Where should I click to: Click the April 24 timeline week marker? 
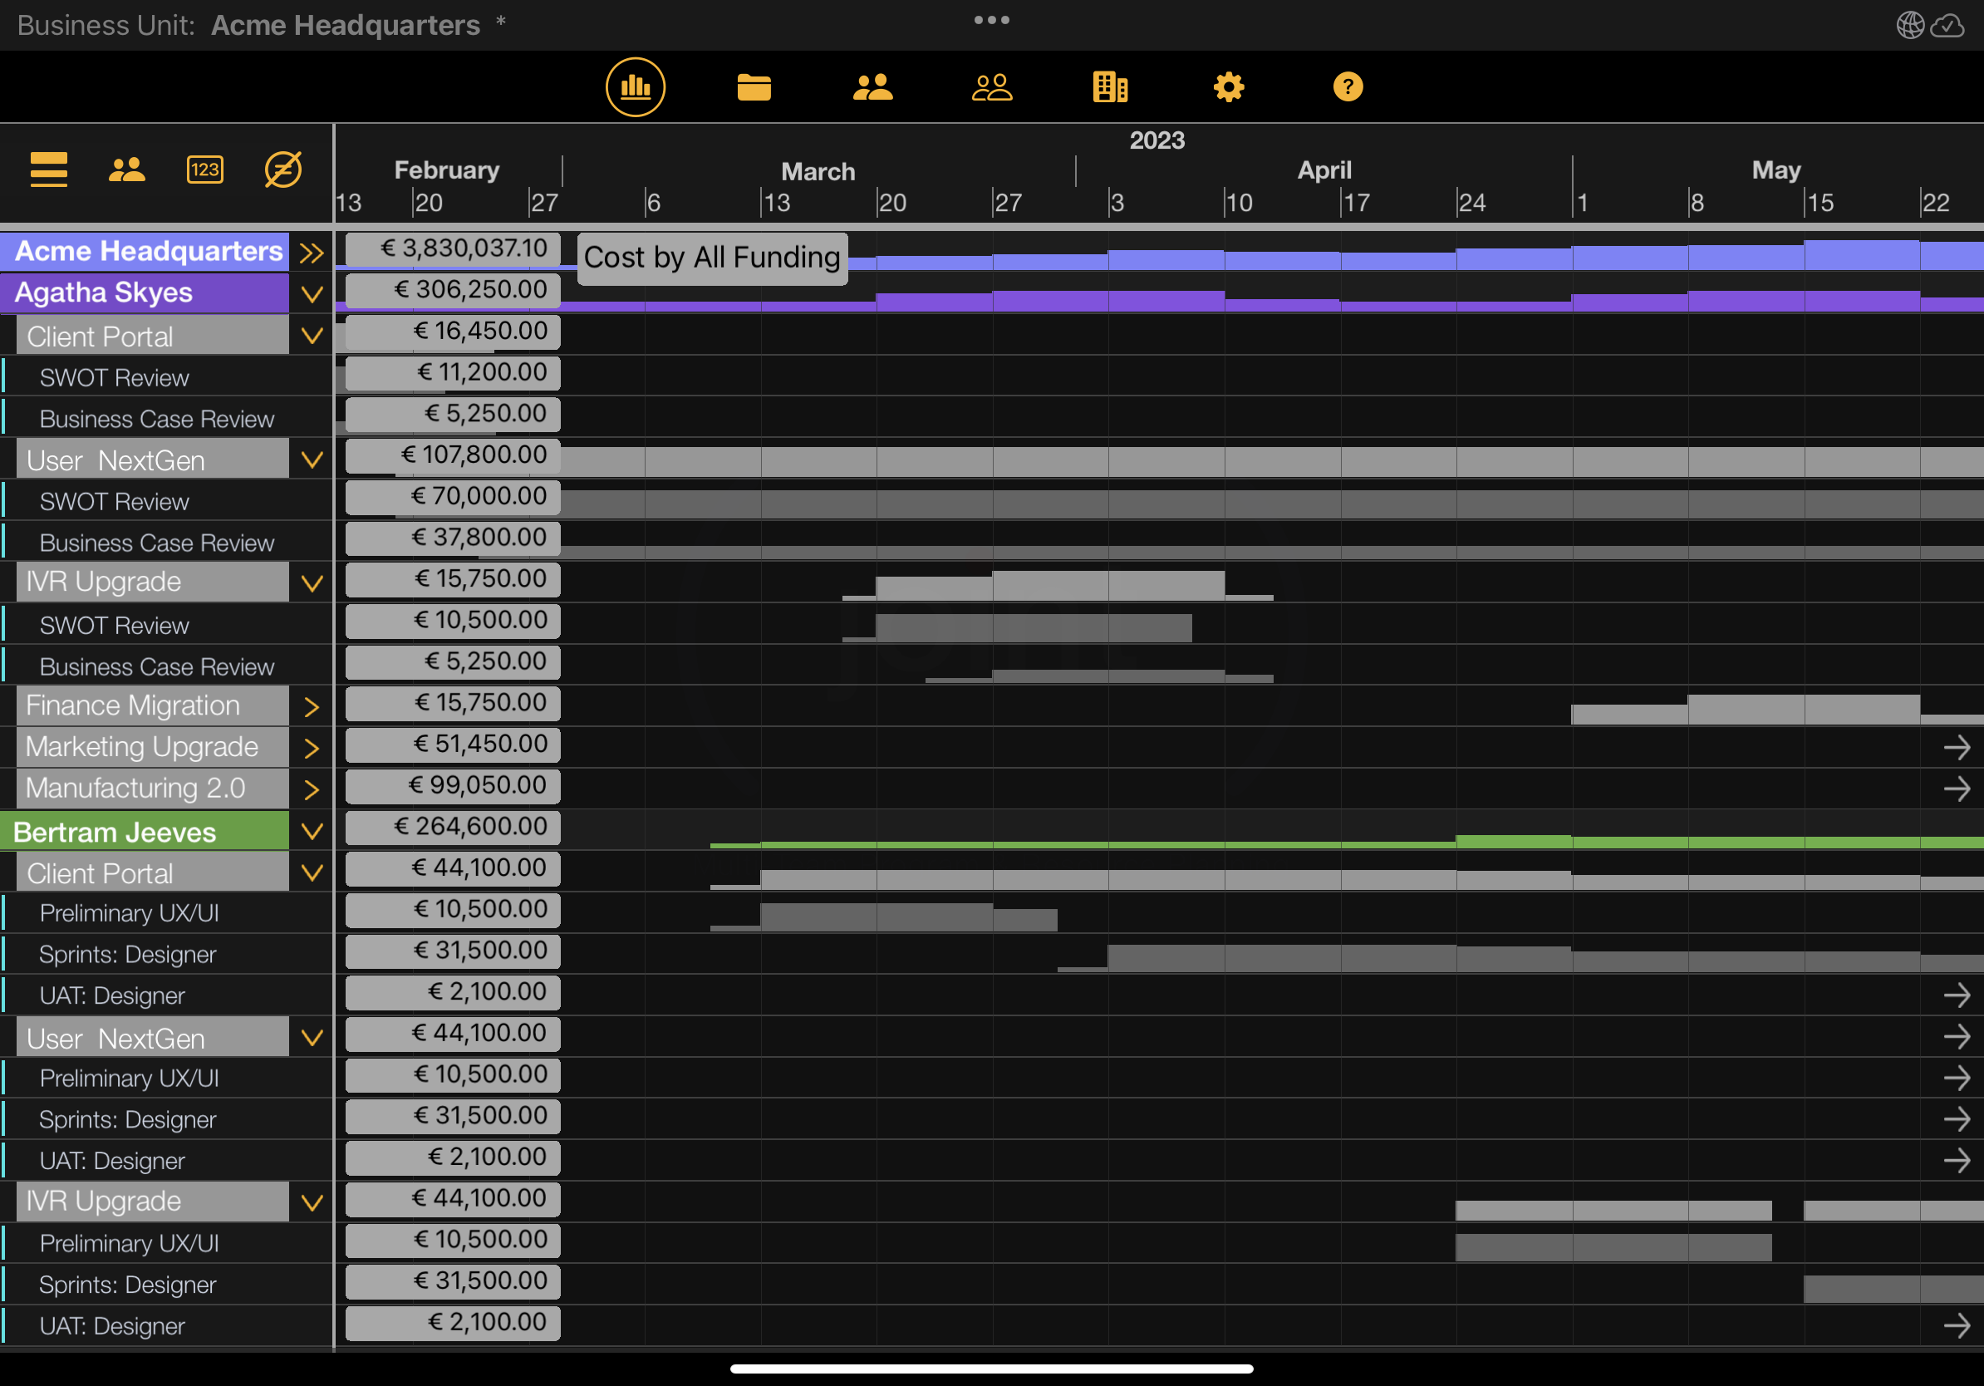point(1470,203)
